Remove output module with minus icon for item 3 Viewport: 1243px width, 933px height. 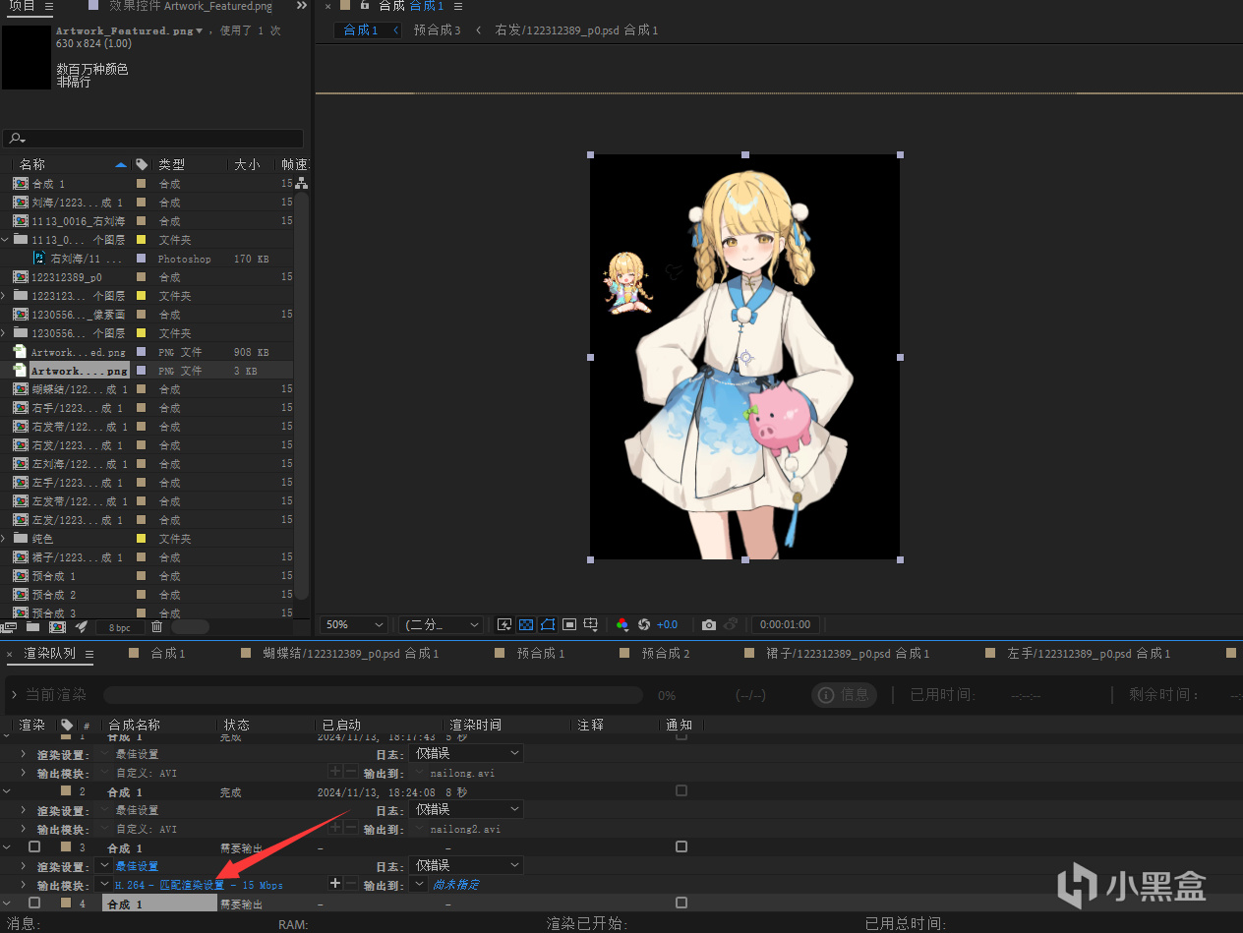[x=350, y=884]
